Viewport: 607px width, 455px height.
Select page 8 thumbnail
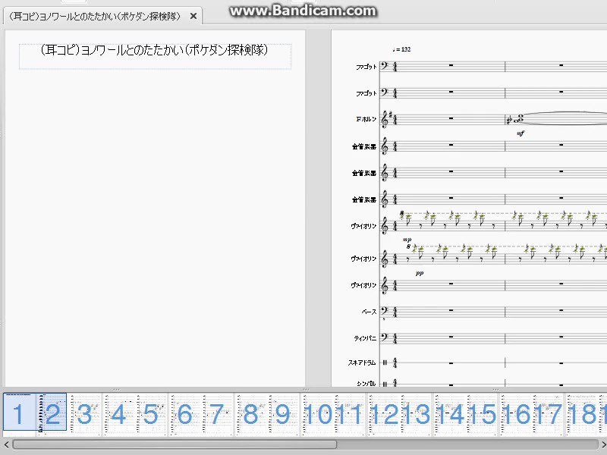click(x=251, y=413)
